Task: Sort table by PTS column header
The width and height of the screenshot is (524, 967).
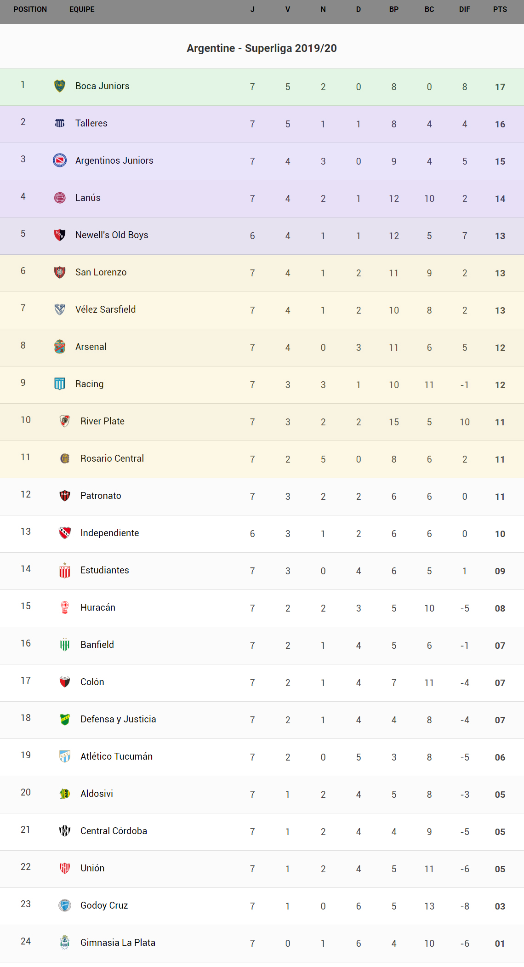Action: tap(500, 10)
